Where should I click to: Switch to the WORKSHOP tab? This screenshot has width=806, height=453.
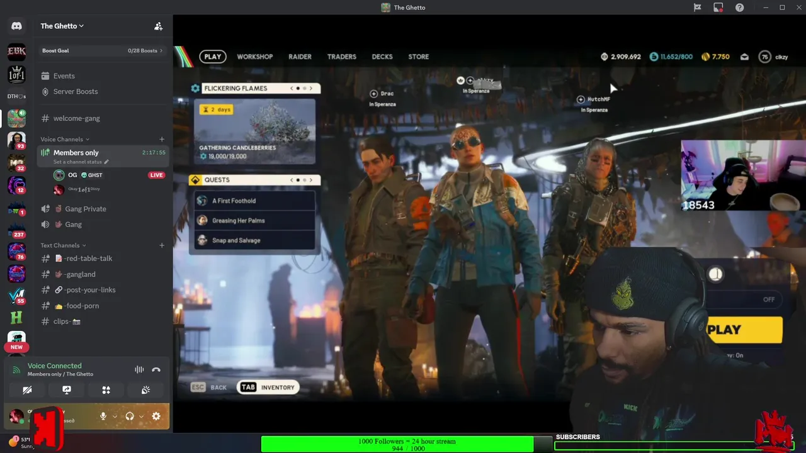coord(254,57)
